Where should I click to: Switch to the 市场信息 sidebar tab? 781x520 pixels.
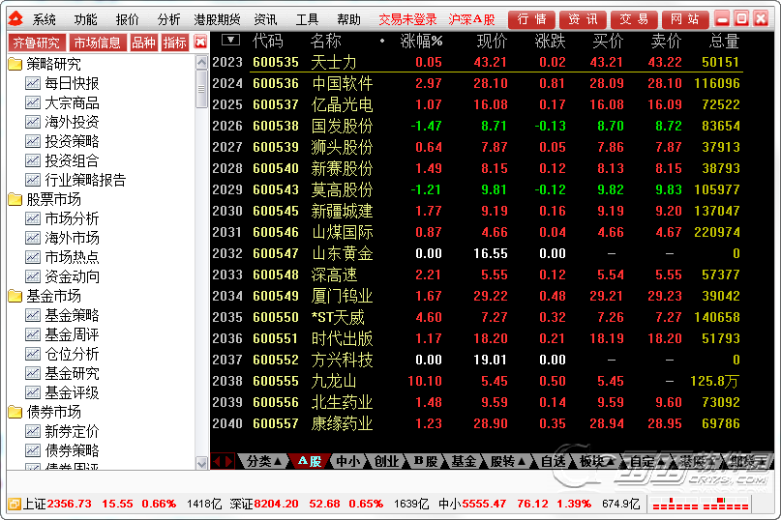pyautogui.click(x=98, y=42)
